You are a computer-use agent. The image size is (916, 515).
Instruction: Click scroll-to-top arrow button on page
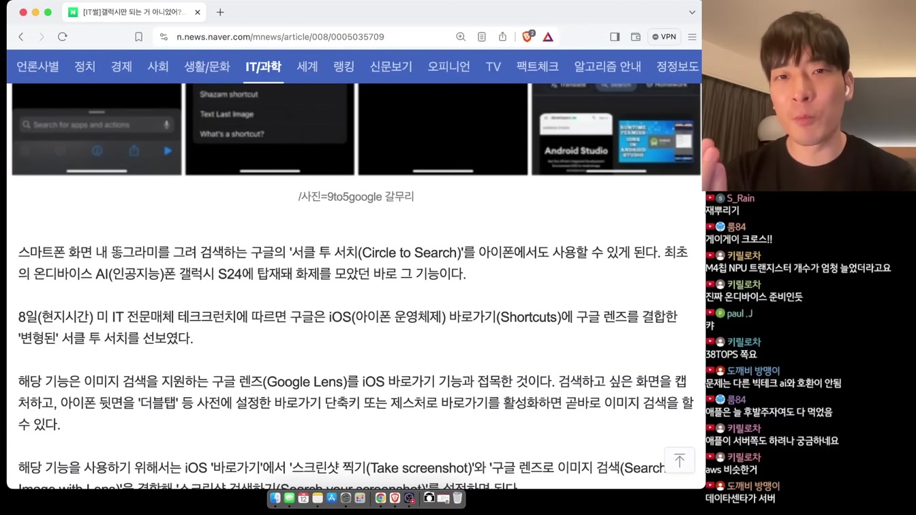click(x=680, y=461)
